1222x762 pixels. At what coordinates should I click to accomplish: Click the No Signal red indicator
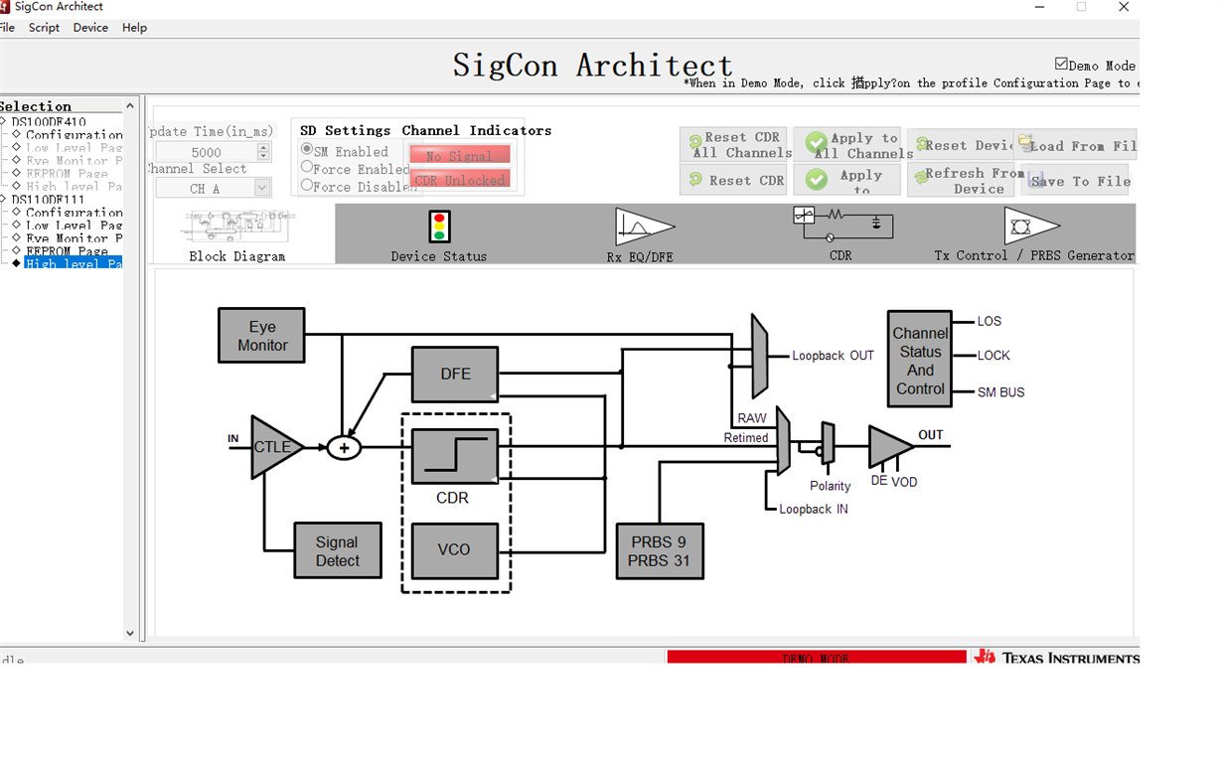(460, 155)
